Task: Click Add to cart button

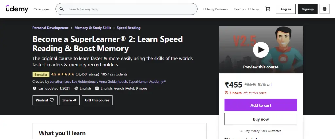Action: coord(261,105)
